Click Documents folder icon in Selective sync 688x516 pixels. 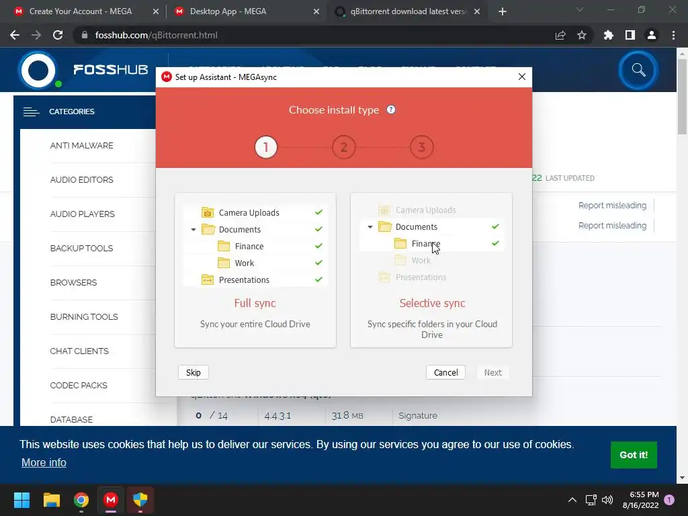pyautogui.click(x=385, y=226)
